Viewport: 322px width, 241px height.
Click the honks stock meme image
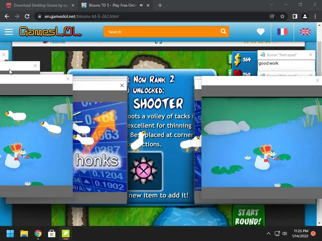click(100, 147)
